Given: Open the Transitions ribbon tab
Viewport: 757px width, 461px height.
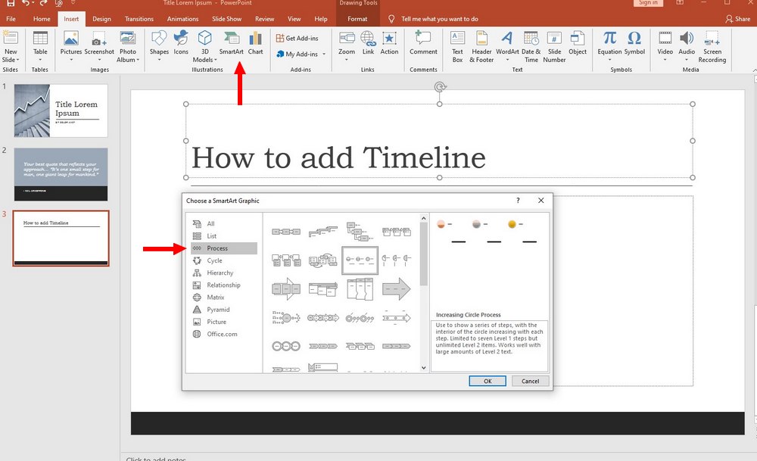Looking at the screenshot, I should tap(139, 19).
